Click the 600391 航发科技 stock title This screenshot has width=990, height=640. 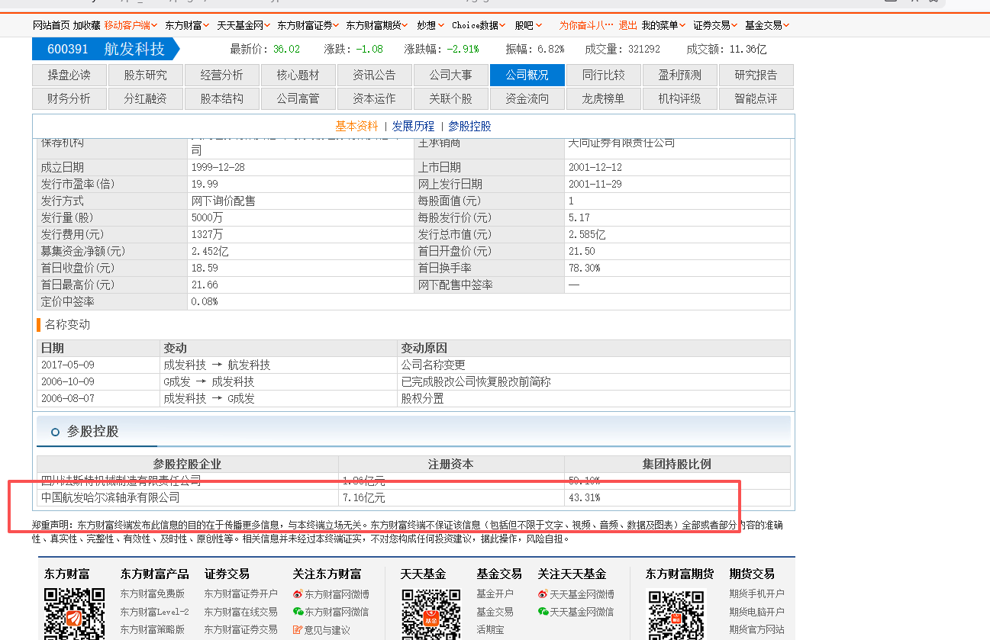pos(105,49)
